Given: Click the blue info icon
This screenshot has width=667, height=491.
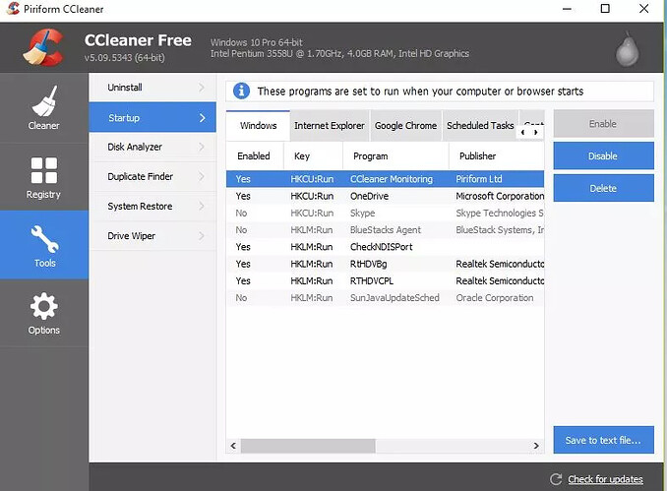Looking at the screenshot, I should [x=241, y=92].
